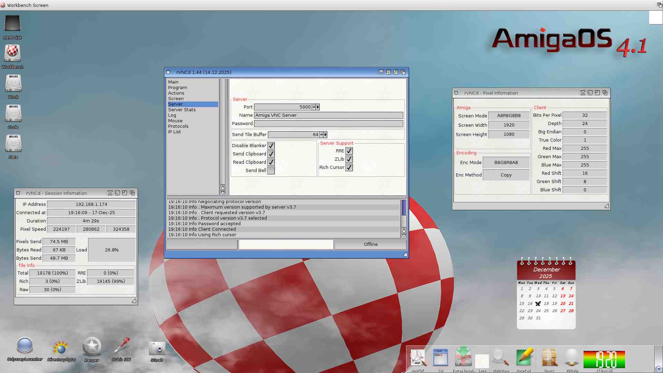Launch Unarc from the dock
This screenshot has width=663, height=373.
(549, 357)
